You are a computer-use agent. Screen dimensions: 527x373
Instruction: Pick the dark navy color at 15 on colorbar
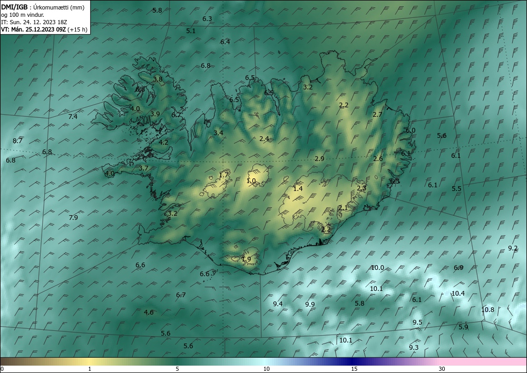click(x=353, y=361)
